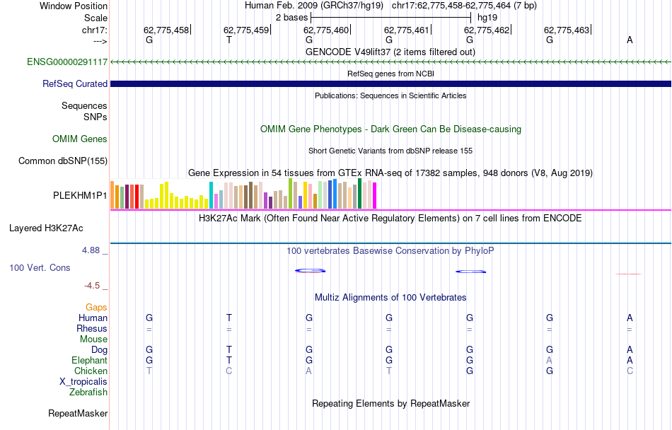Click the Rhesus species row label
Image resolution: width=672 pixels, height=430 pixels.
(x=92, y=328)
